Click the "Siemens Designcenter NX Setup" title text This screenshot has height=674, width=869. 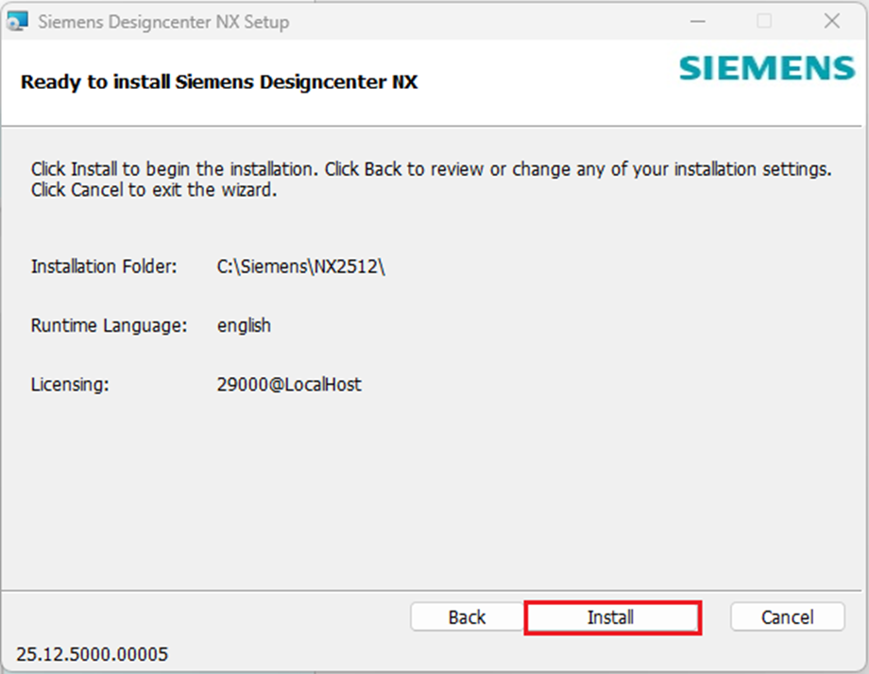(163, 22)
